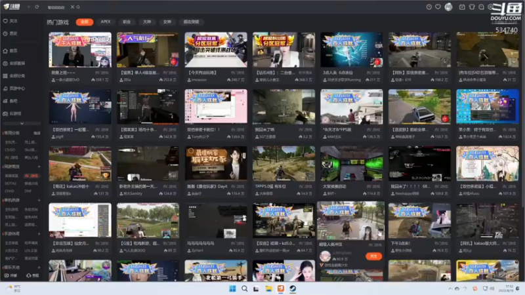
Task: Select the 大神 filter tab
Action: pos(147,22)
